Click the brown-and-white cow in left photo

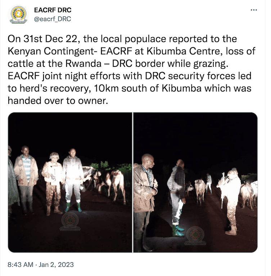point(117,184)
